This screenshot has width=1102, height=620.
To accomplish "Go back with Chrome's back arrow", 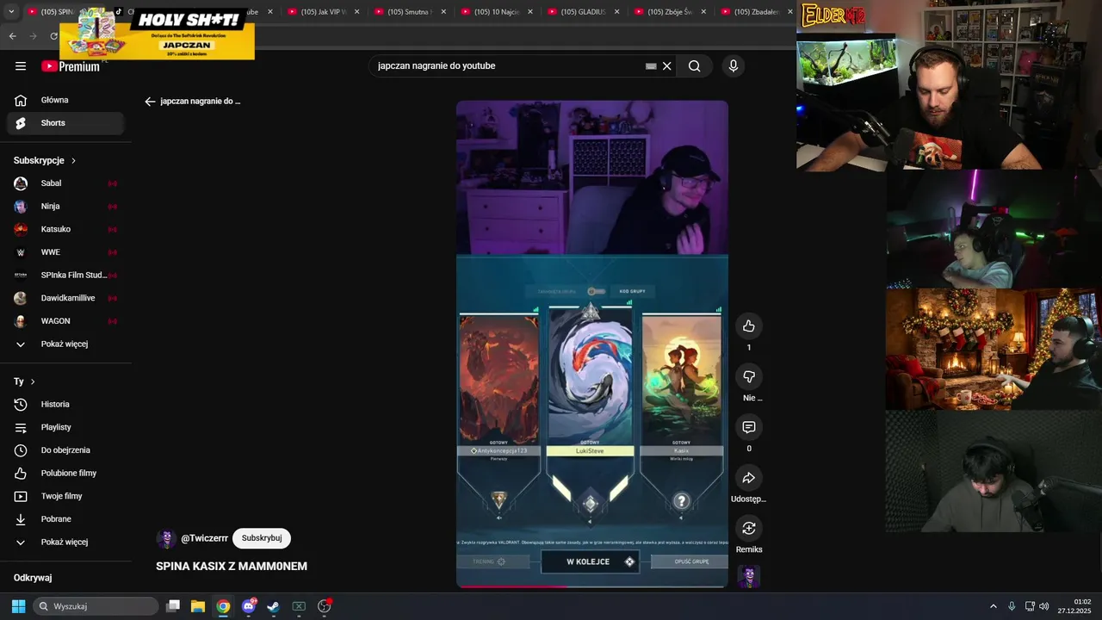I will pyautogui.click(x=12, y=36).
